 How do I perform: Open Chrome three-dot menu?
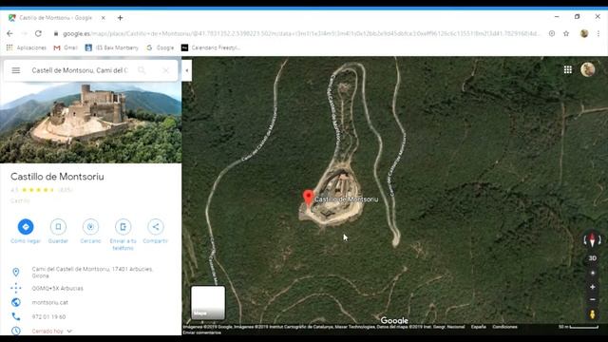point(598,34)
